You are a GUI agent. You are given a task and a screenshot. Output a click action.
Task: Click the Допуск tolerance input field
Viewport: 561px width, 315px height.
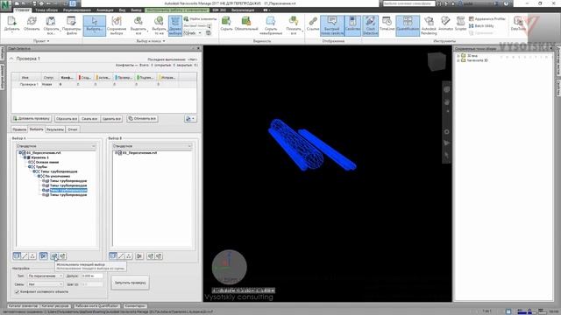pos(92,276)
